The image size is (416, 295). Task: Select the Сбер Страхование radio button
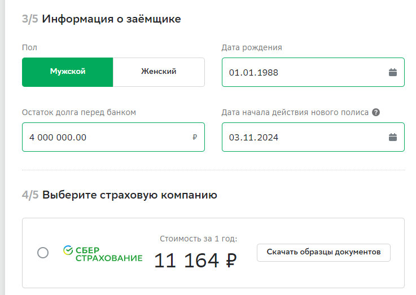click(43, 253)
